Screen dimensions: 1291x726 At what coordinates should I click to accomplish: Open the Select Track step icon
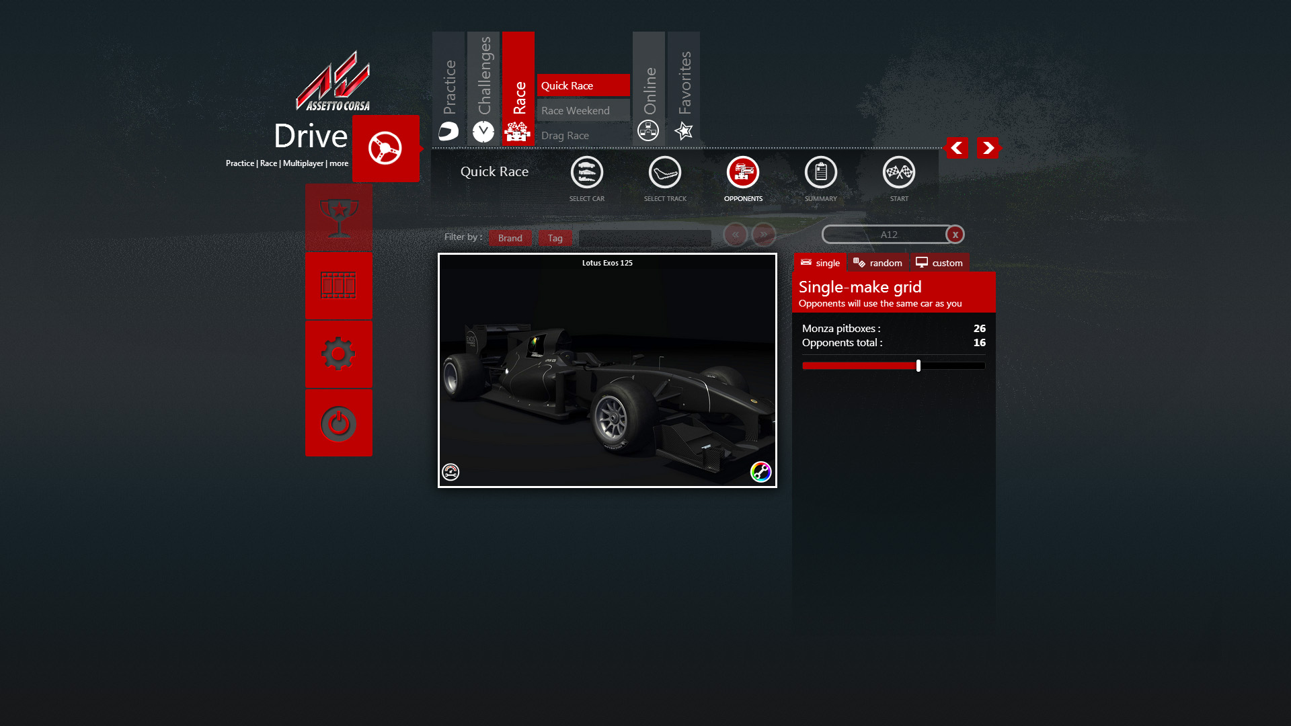pyautogui.click(x=664, y=173)
